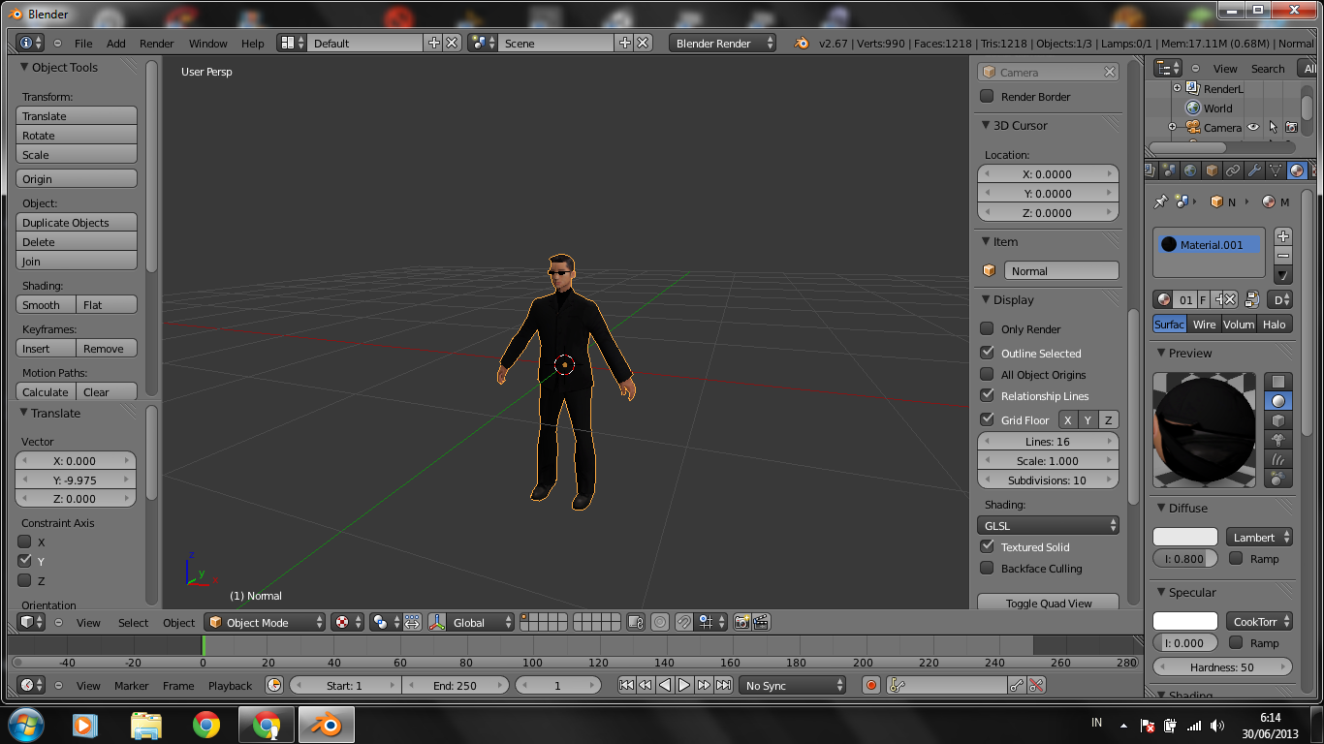Check the Render Border option
1324x744 pixels.
(987, 96)
